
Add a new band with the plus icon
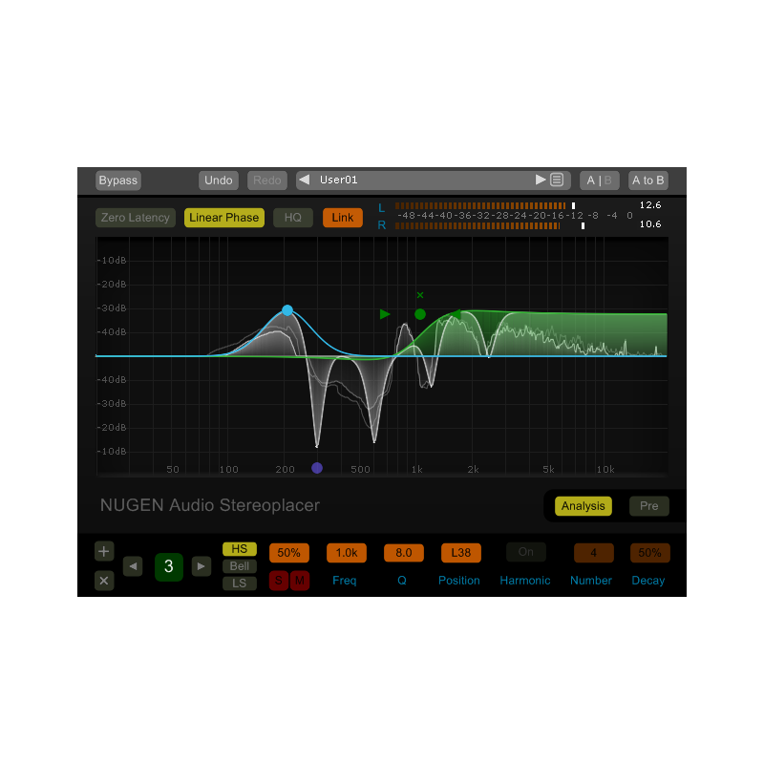[x=103, y=551]
